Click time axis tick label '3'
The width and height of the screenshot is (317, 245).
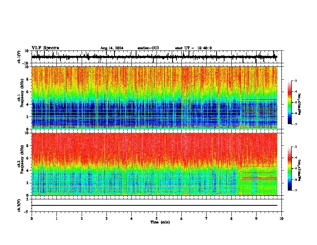[106, 219]
